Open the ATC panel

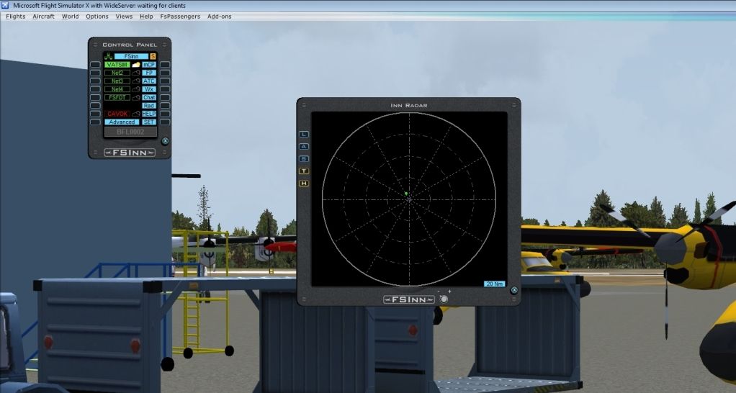[x=149, y=81]
